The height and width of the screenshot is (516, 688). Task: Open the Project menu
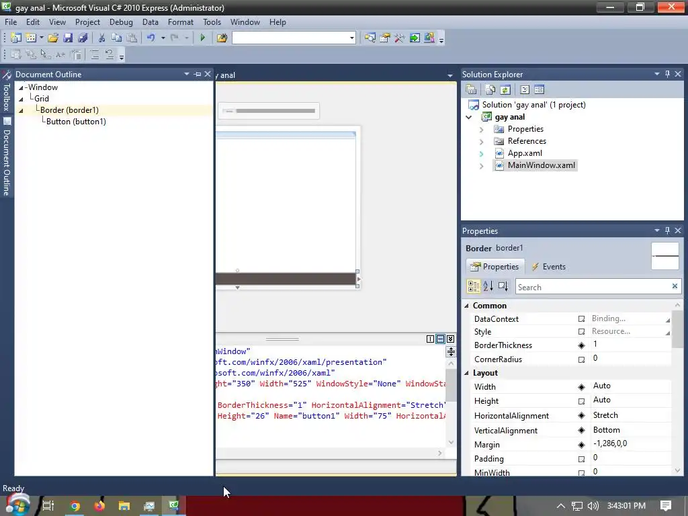click(87, 22)
